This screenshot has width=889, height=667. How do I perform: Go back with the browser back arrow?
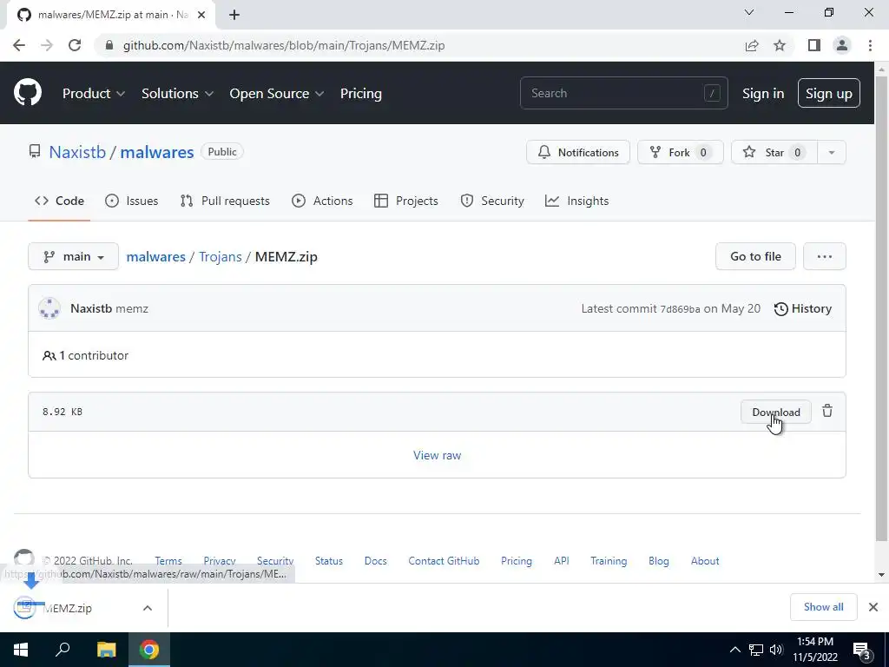pos(19,45)
